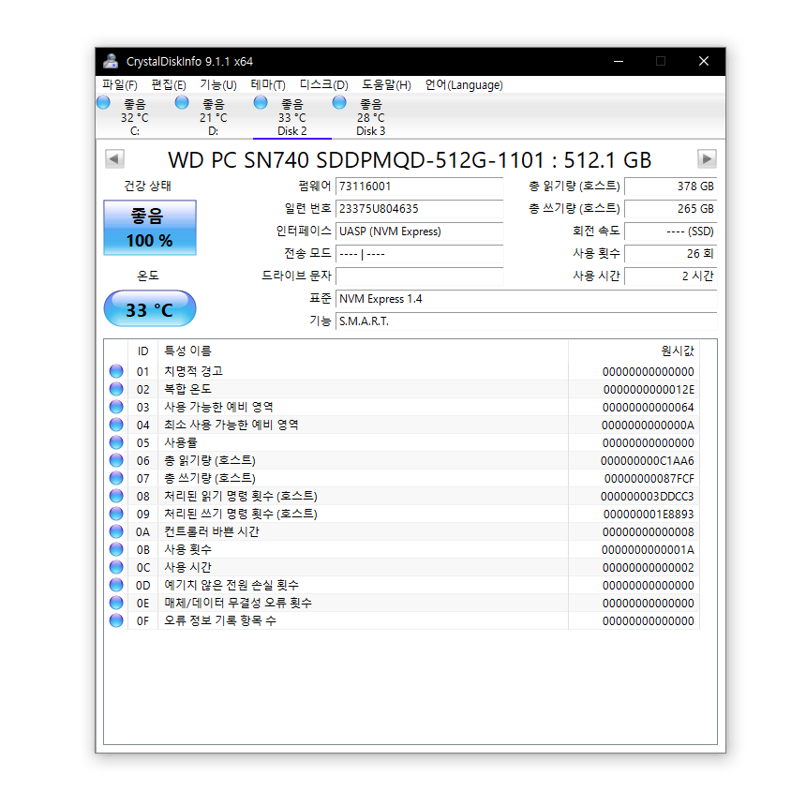Click status orb for 0A 컨트롤러 바쁜 시간
Viewport: 806px width, 806px height.
pyautogui.click(x=116, y=531)
